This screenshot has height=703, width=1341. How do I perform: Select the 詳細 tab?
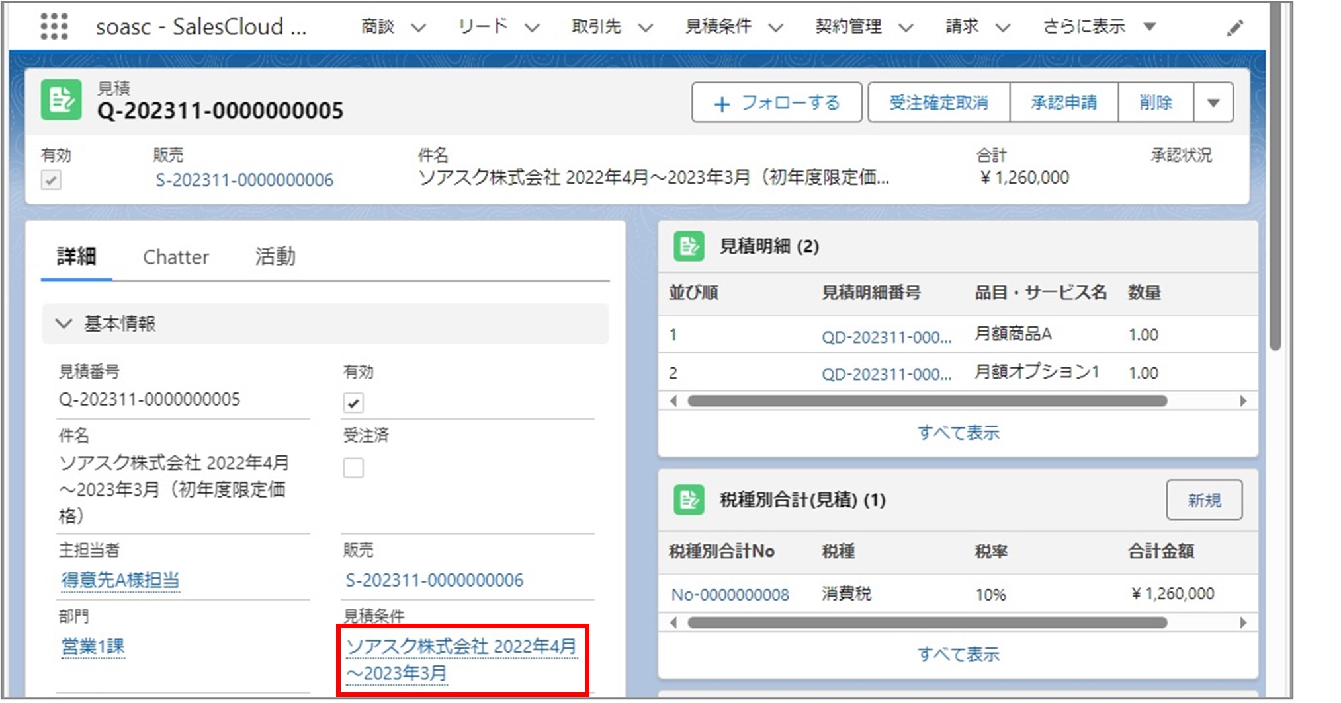[76, 256]
